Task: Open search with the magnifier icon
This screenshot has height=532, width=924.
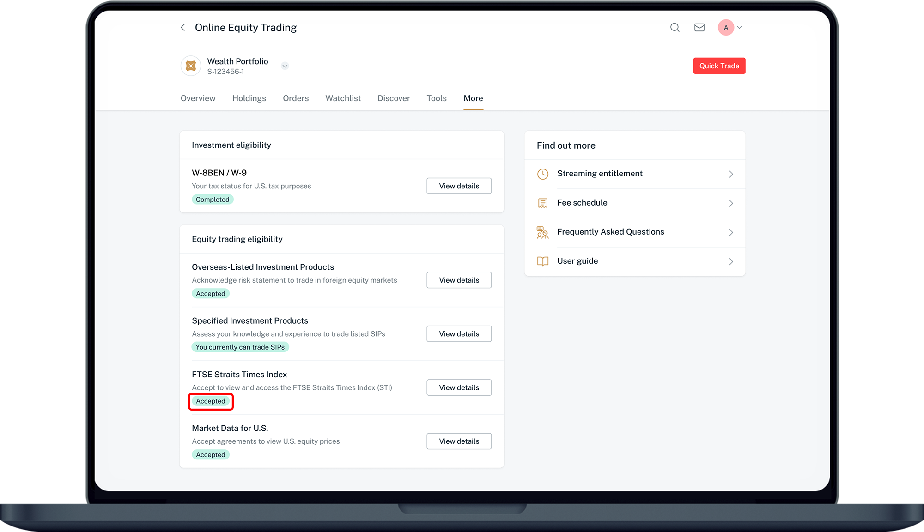Action: coord(675,28)
